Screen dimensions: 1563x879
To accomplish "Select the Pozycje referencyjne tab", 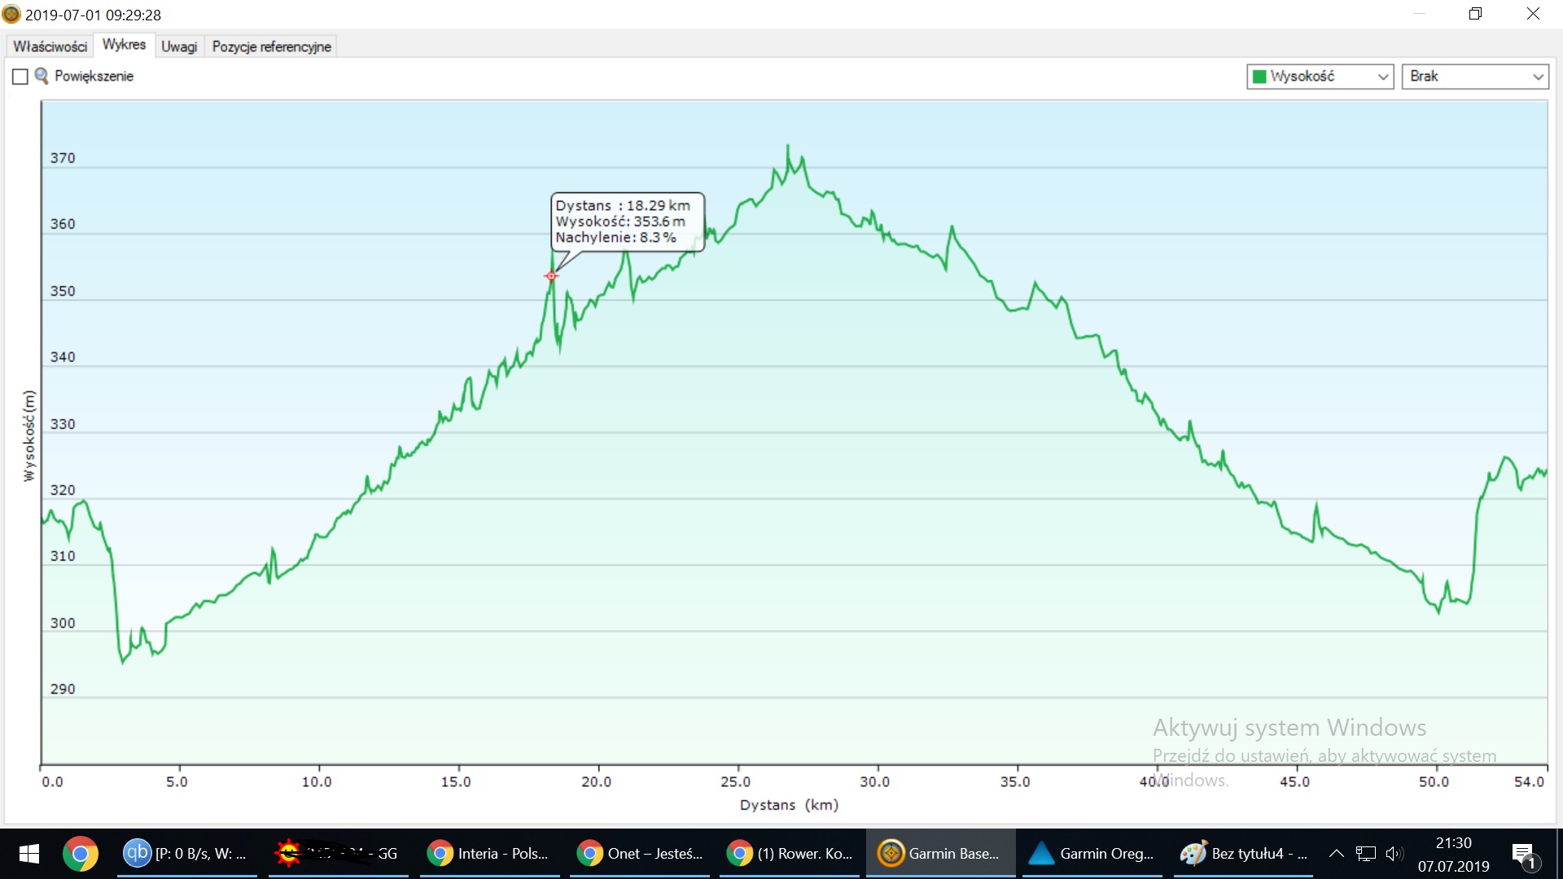I will (x=271, y=46).
